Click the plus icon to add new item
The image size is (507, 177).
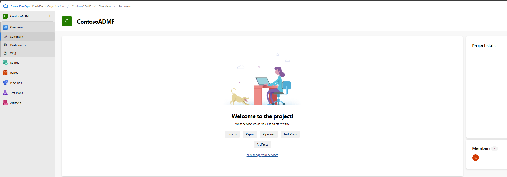pyautogui.click(x=50, y=16)
